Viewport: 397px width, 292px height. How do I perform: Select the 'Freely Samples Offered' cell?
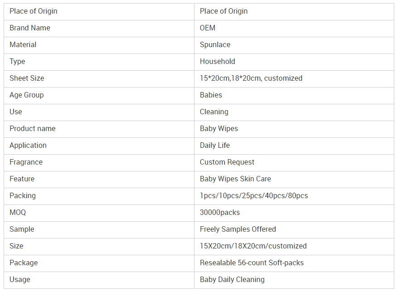238,229
